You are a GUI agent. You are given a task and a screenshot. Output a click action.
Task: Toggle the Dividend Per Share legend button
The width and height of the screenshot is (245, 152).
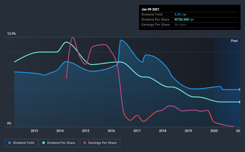click(x=59, y=143)
